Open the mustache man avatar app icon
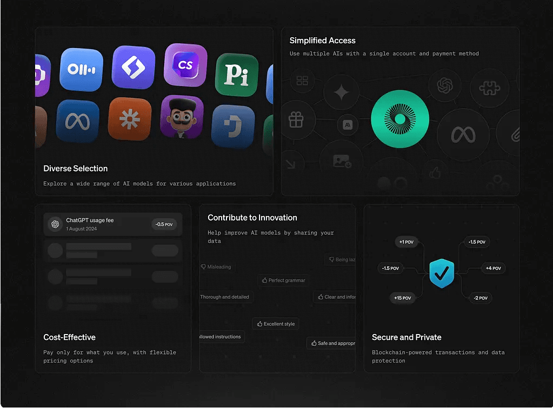This screenshot has height=414, width=553. (182, 117)
